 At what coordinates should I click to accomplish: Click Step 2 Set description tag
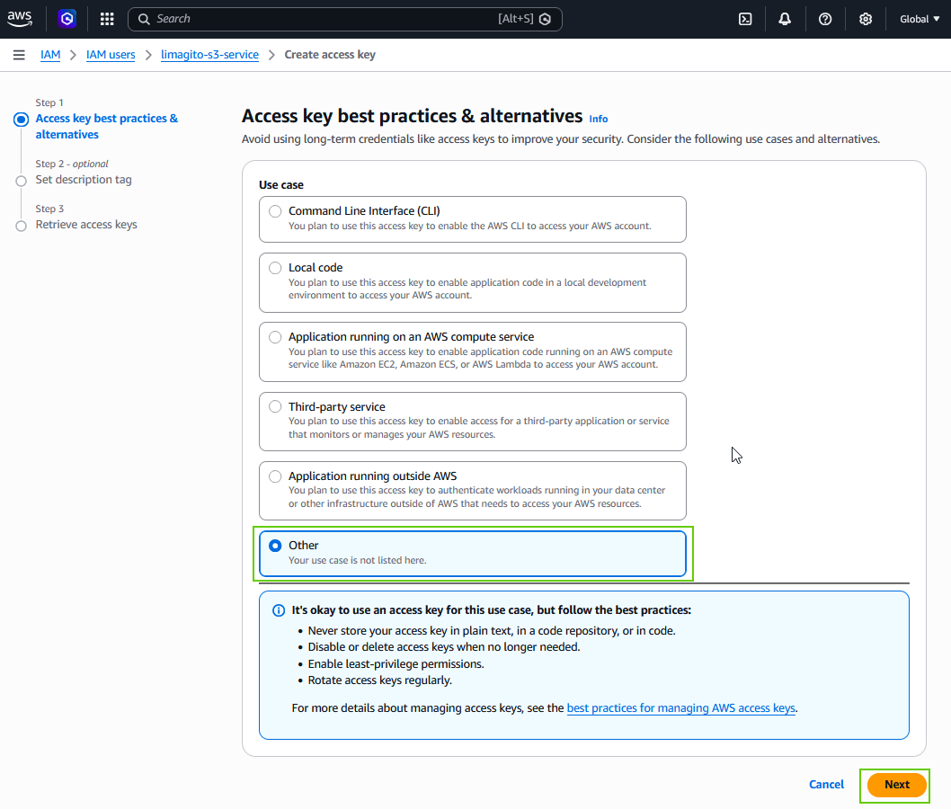pos(83,180)
